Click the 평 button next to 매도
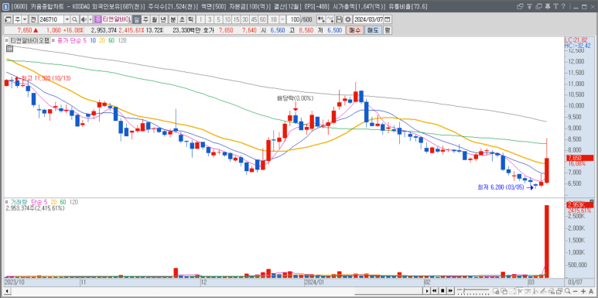This screenshot has width=598, height=298. [388, 30]
